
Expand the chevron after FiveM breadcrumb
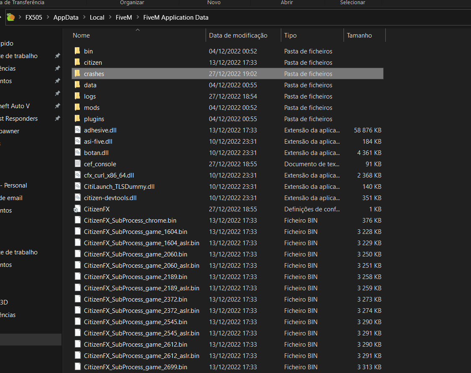coord(137,17)
